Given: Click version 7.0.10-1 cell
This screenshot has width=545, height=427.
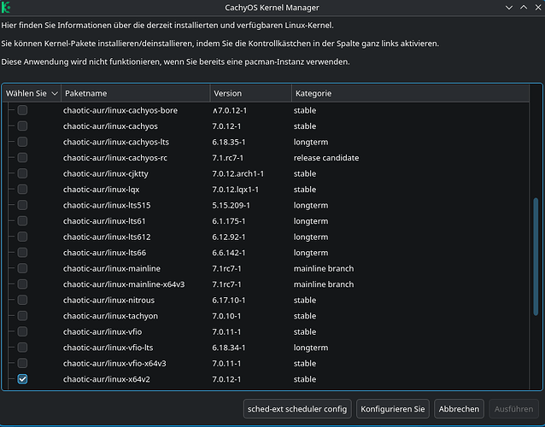Looking at the screenshot, I should (226, 316).
